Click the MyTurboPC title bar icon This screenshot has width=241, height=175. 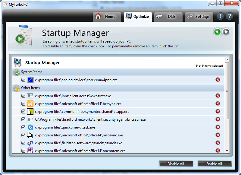coord(5,5)
